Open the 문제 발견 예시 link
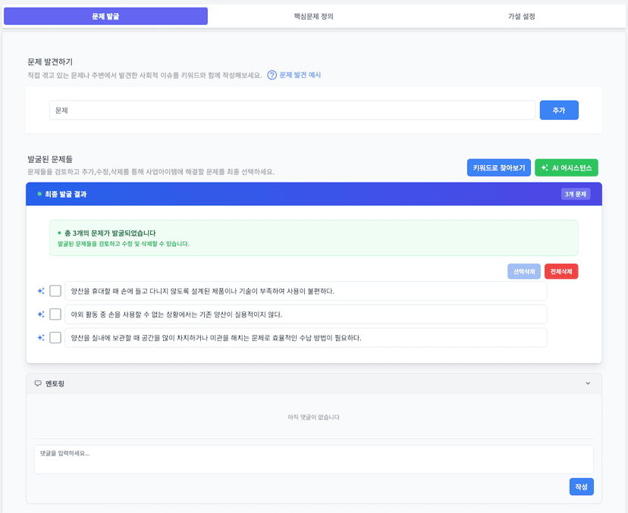The height and width of the screenshot is (513, 628). [300, 75]
